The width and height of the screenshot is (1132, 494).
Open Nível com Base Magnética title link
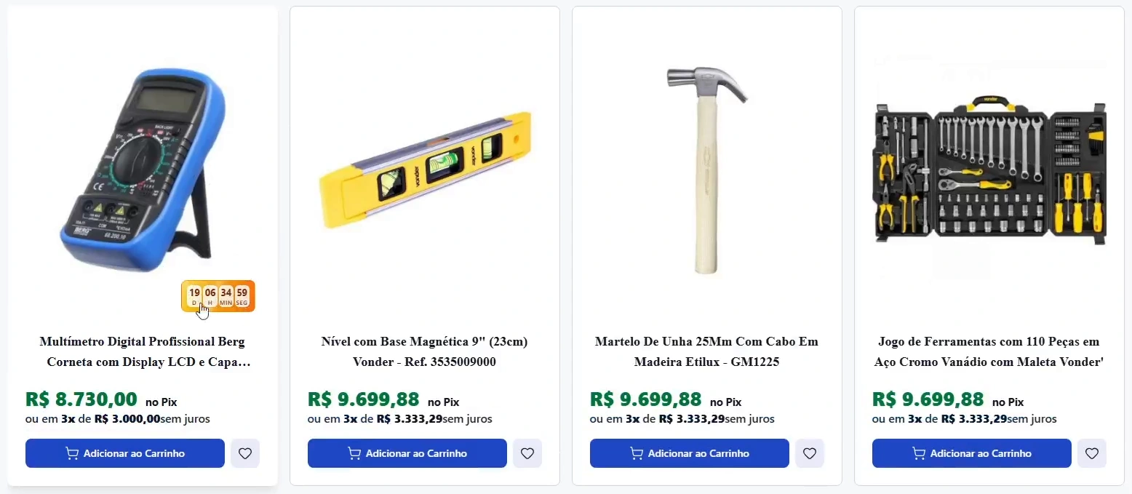click(425, 351)
